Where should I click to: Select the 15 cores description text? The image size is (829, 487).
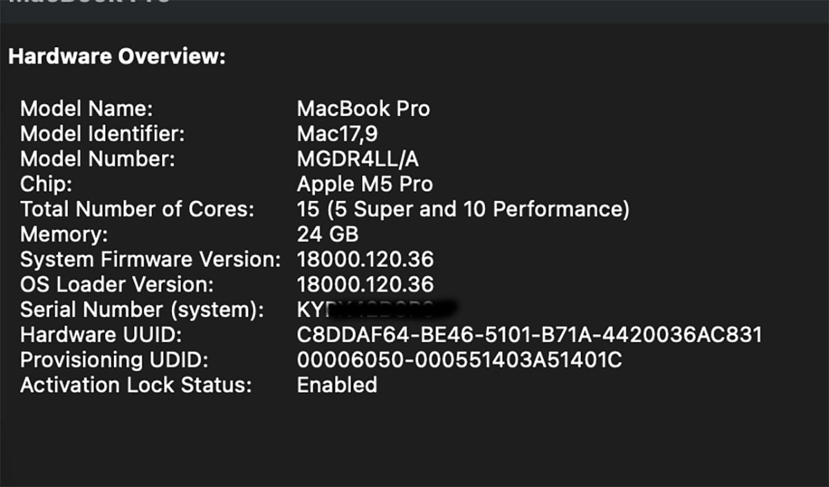pos(463,209)
